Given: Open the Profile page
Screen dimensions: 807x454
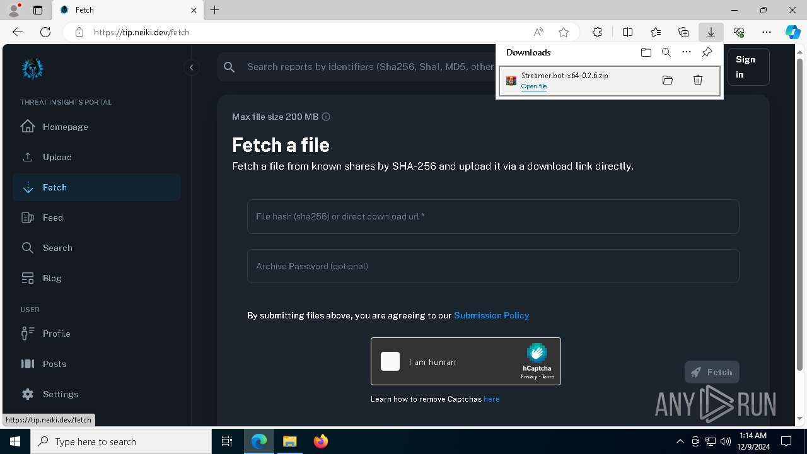Looking at the screenshot, I should tap(96, 334).
